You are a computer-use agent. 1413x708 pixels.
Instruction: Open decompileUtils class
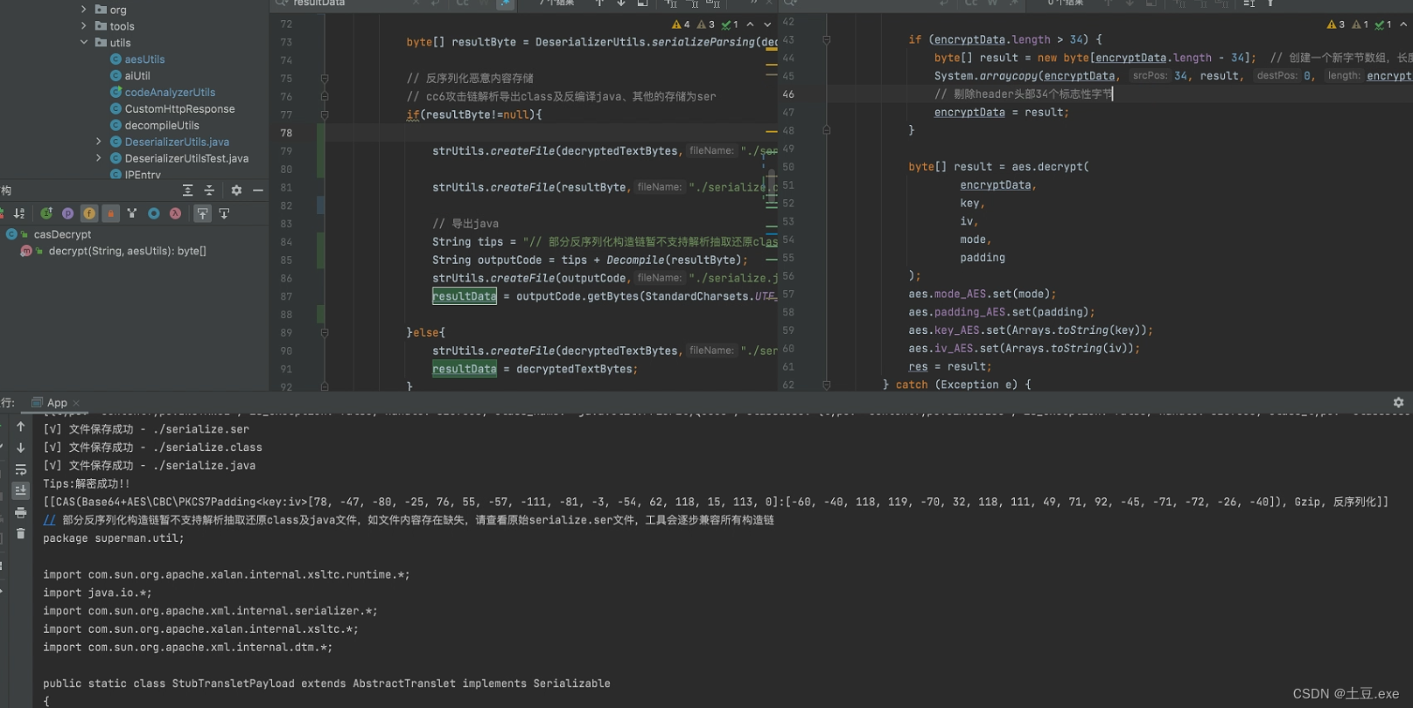coord(162,126)
